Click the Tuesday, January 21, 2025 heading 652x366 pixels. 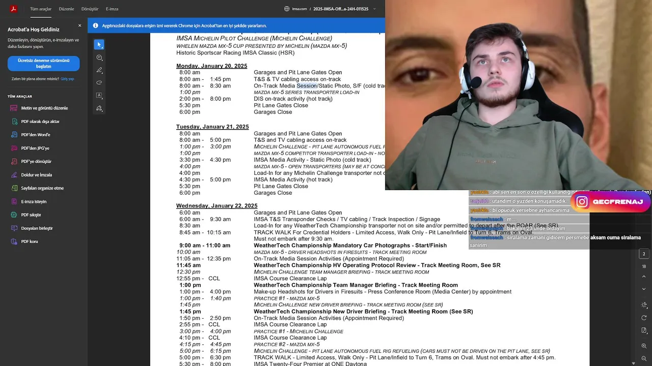(x=212, y=127)
